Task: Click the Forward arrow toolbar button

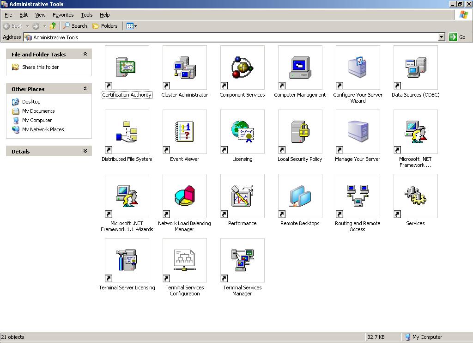Action: 36,26
